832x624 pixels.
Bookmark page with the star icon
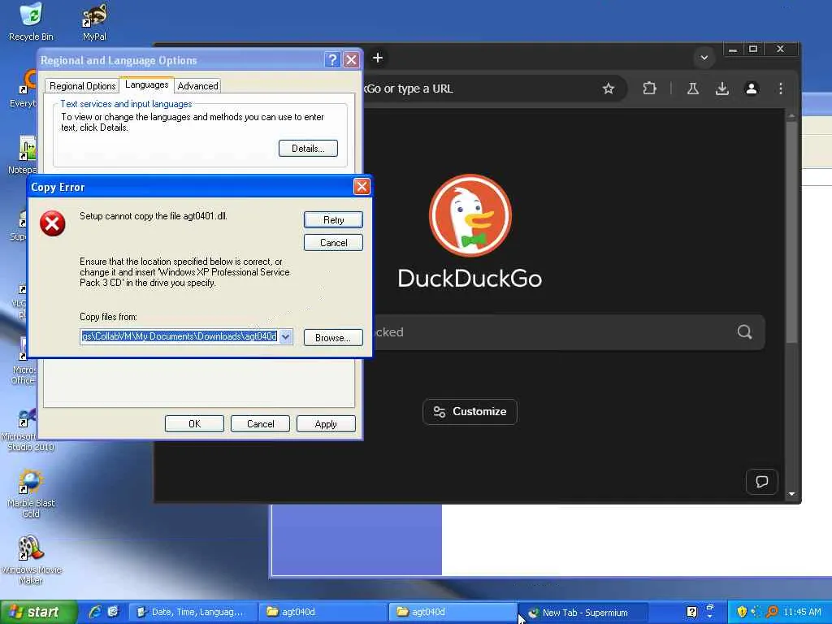tap(608, 89)
